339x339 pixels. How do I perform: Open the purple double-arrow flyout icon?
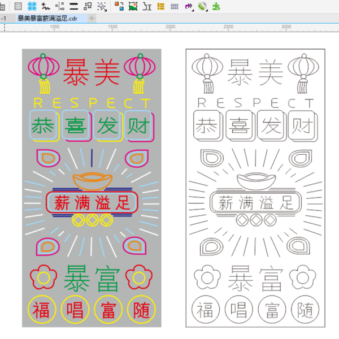click(189, 6)
